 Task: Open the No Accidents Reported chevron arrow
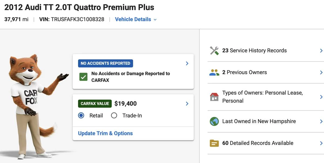click(187, 63)
